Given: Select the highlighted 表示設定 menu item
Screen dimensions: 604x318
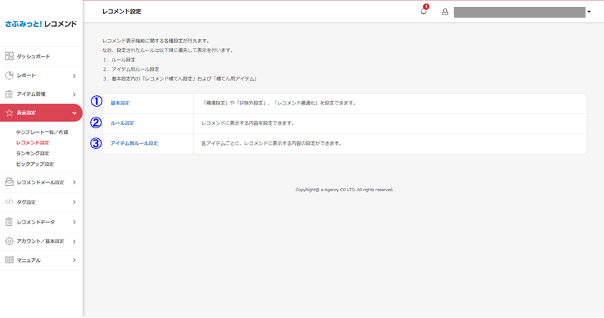Looking at the screenshot, I should [42, 113].
